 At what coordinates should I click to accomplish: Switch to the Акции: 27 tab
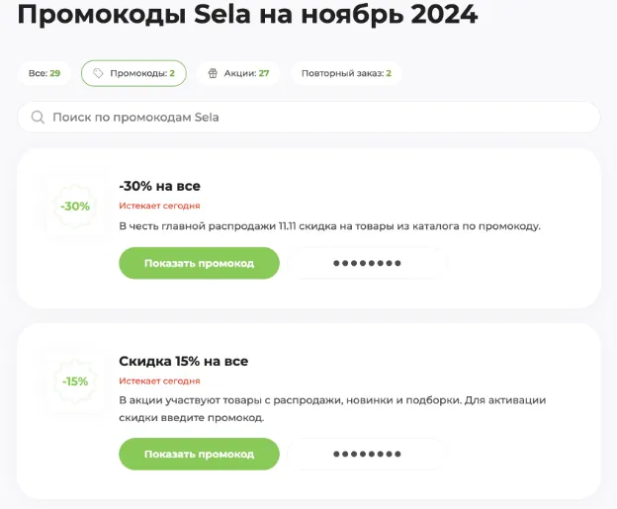pyautogui.click(x=238, y=73)
